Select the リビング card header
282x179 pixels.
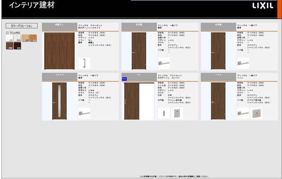(x=59, y=77)
